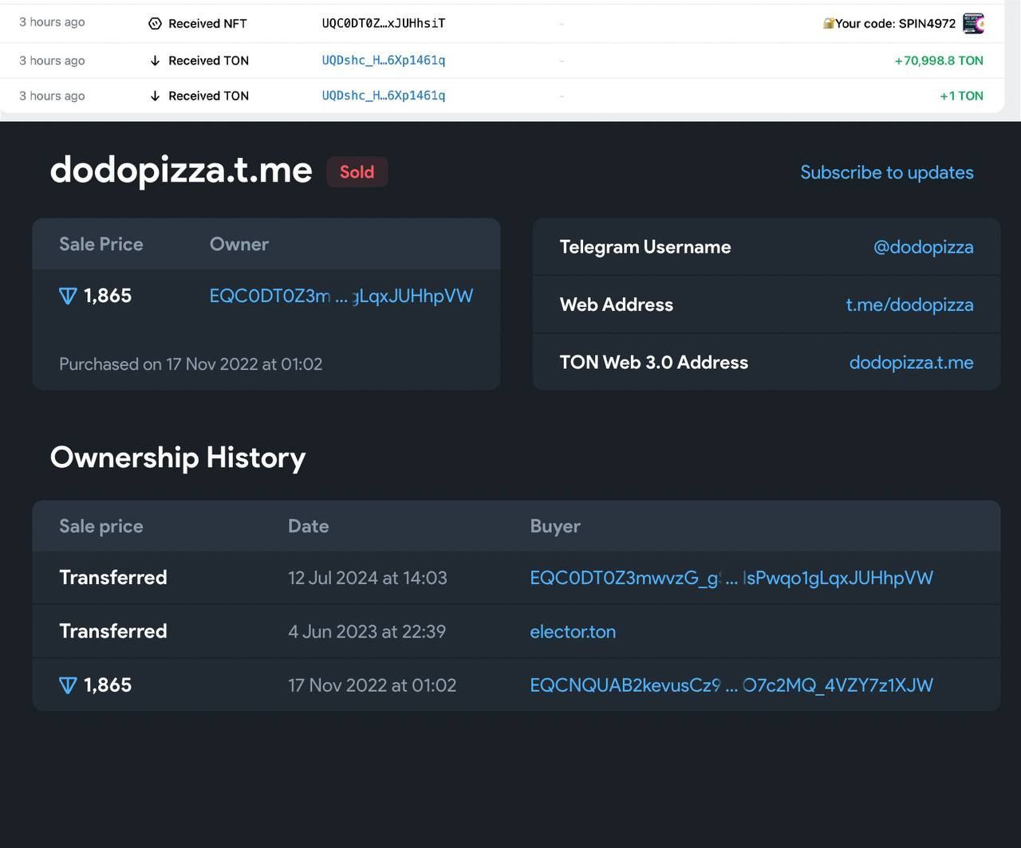Screen dimensions: 1021x848
Task: Open the dodopizza.t.me TON Web 3.0 address
Action: pos(911,363)
